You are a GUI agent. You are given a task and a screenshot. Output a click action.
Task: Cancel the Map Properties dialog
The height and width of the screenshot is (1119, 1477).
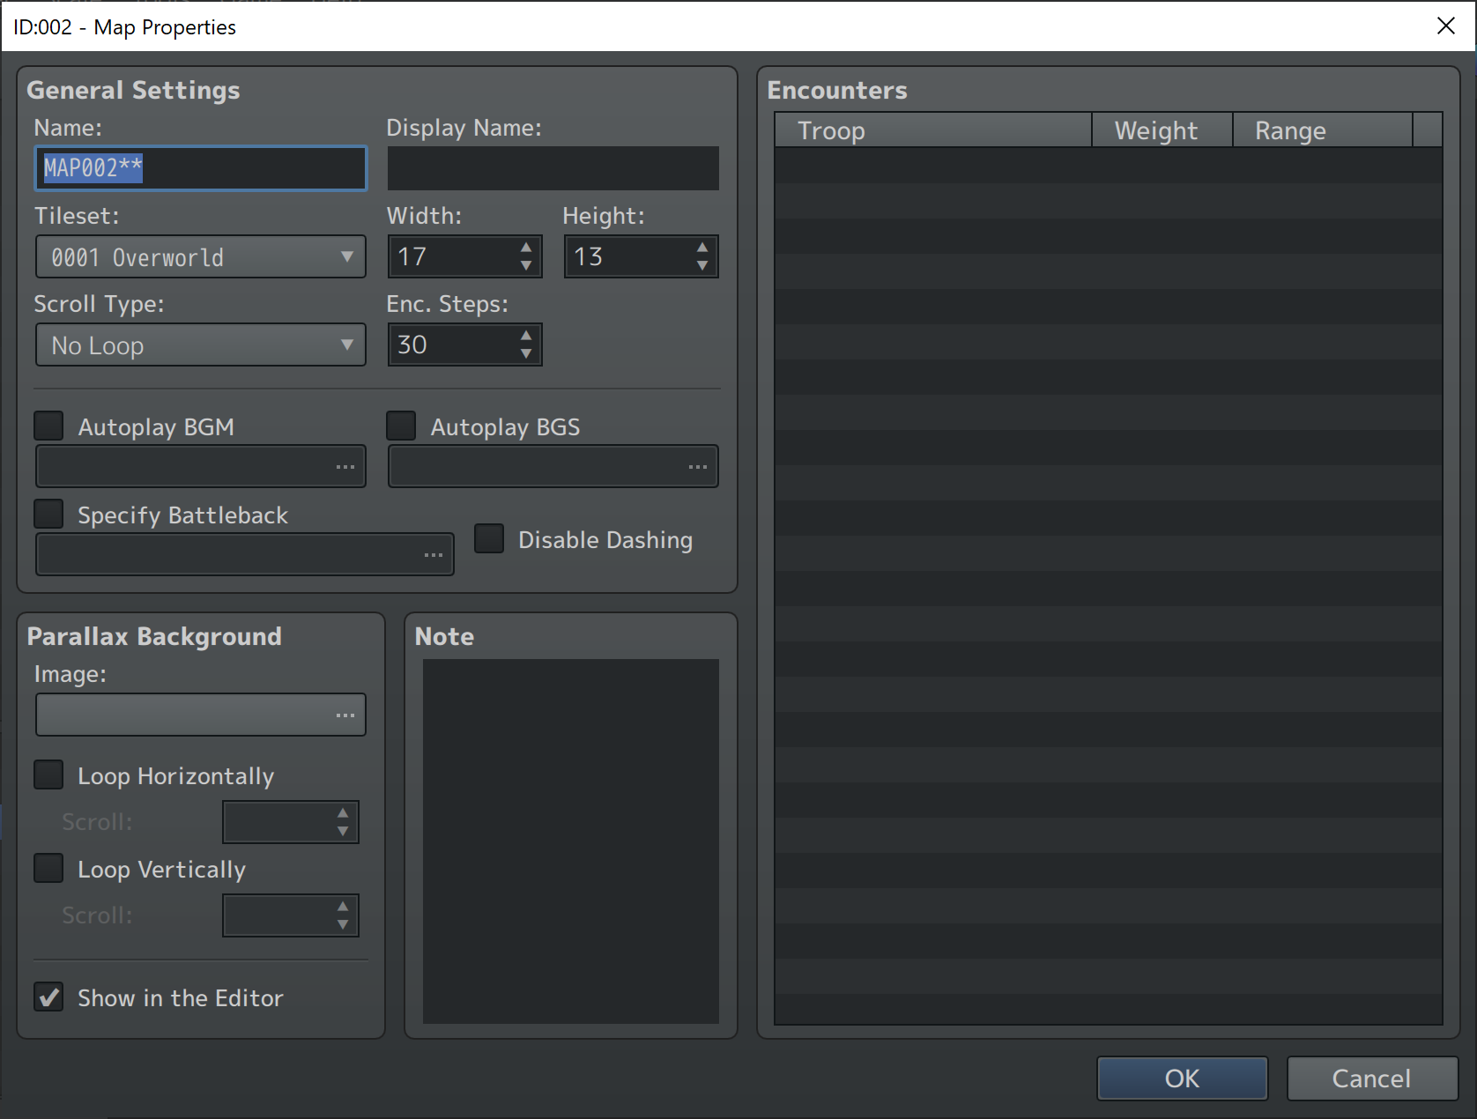coord(1372,1078)
